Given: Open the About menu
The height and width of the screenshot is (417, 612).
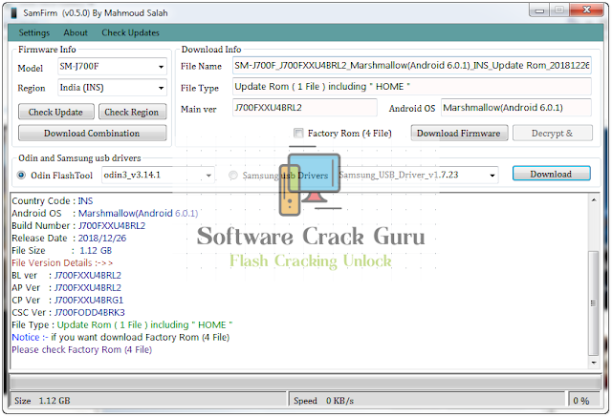Looking at the screenshot, I should coord(76,32).
